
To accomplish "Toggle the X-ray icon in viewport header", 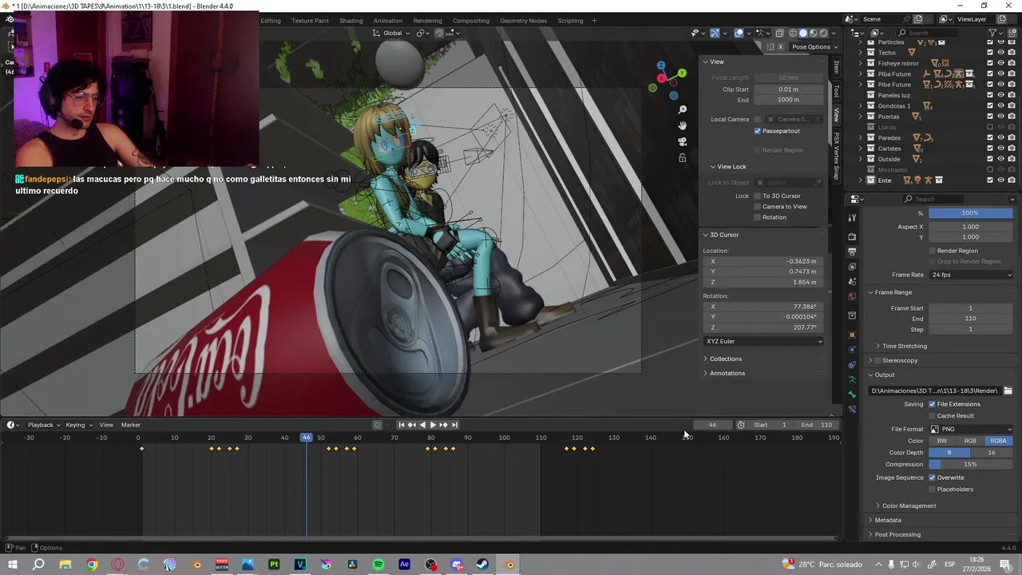I will point(780,33).
